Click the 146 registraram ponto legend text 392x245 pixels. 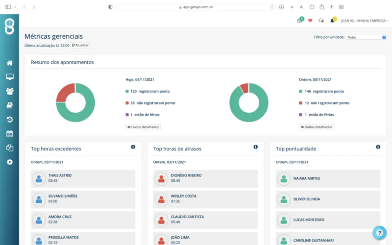[x=324, y=91]
